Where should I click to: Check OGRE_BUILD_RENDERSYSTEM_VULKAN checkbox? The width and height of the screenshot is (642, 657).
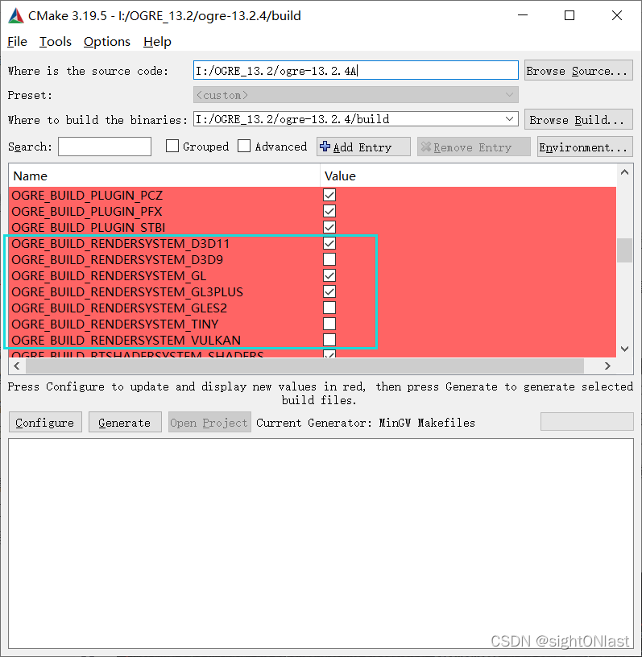pyautogui.click(x=329, y=340)
